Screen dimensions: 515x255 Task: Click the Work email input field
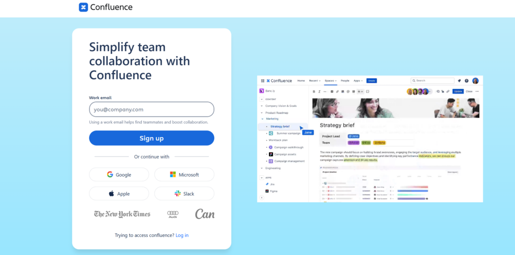(151, 109)
